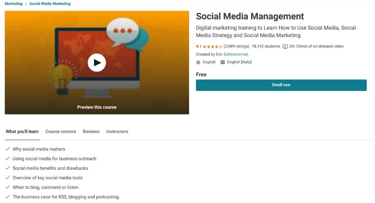Show the Instructors tab
Screen dimensions: 375x203
[117, 132]
